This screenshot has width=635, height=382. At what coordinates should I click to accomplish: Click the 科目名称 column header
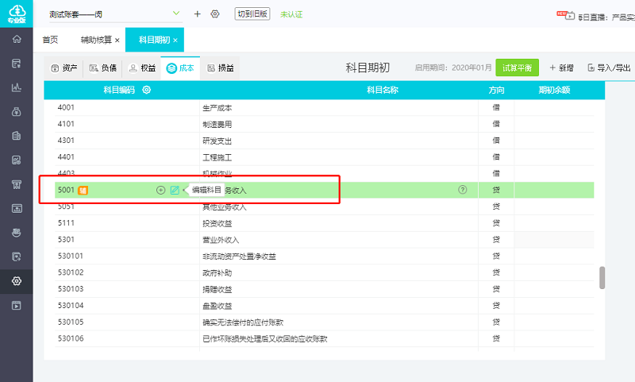tap(383, 90)
